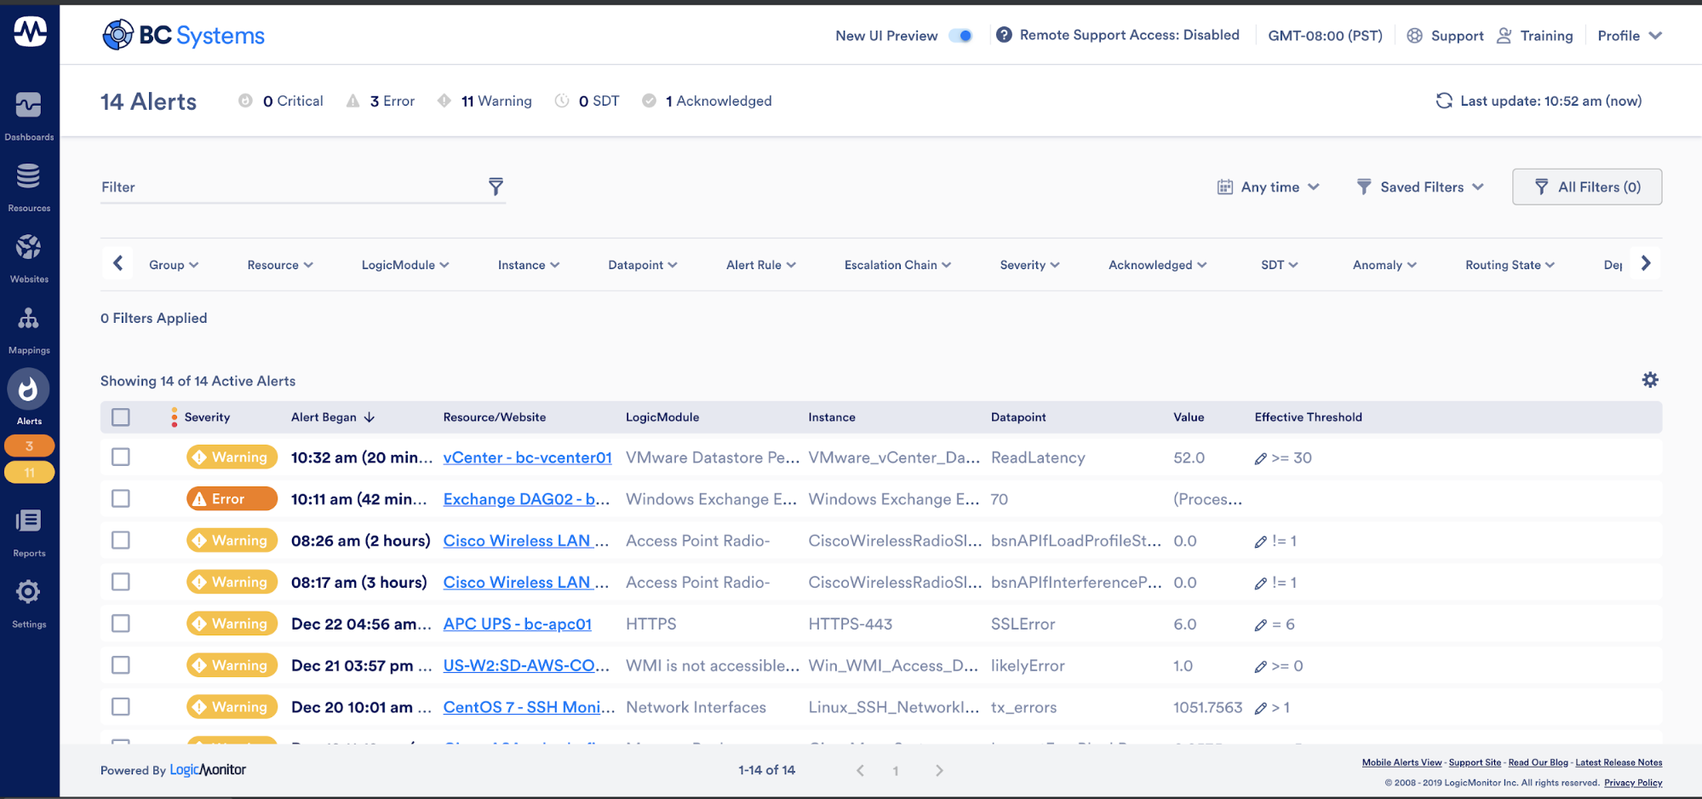Click the funnel icon in Filter field

(496, 187)
